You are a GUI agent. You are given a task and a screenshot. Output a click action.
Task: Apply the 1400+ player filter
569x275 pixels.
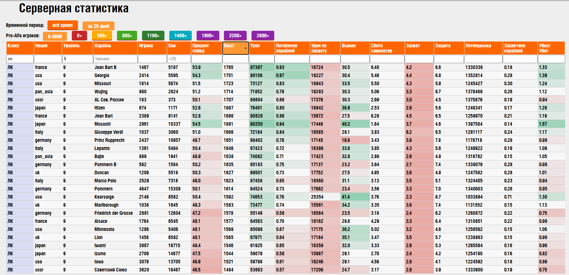click(x=180, y=36)
